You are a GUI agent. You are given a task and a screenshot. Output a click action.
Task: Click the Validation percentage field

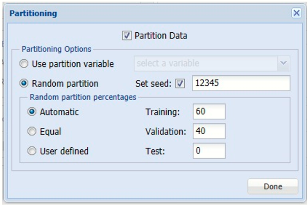click(x=209, y=131)
